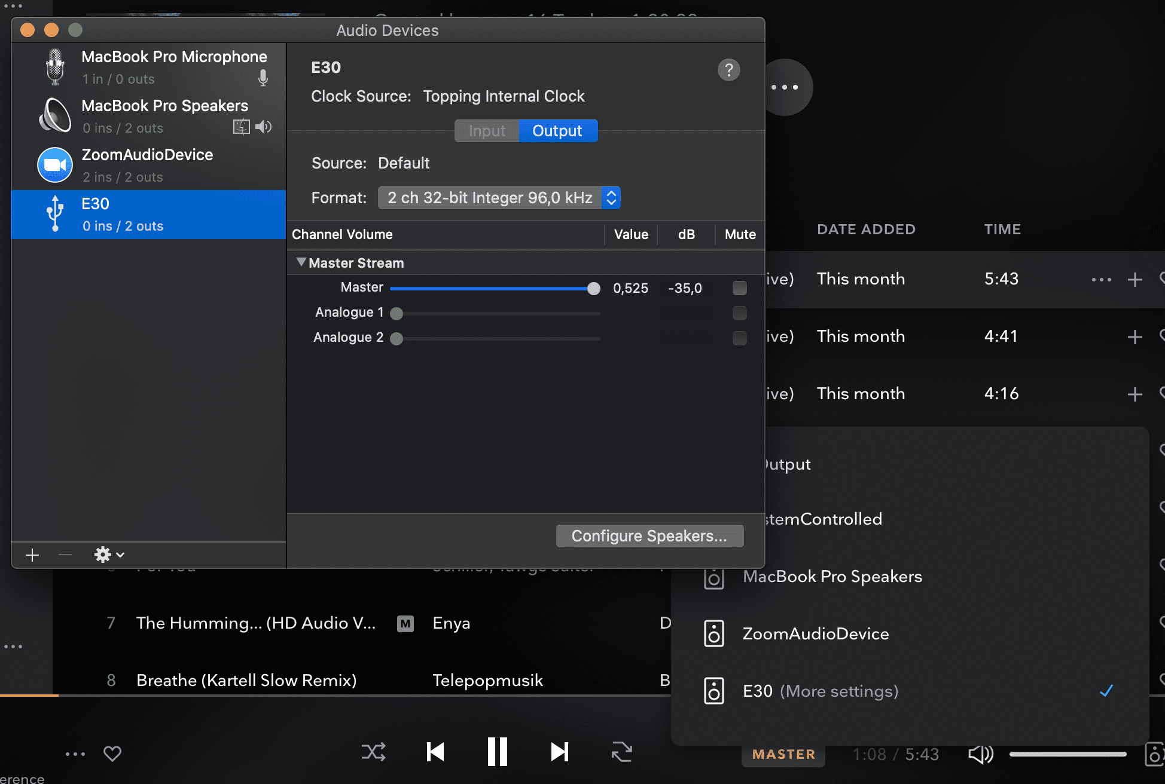Toggle Mute checkbox for Analogue 1
The width and height of the screenshot is (1165, 784).
coord(740,313)
